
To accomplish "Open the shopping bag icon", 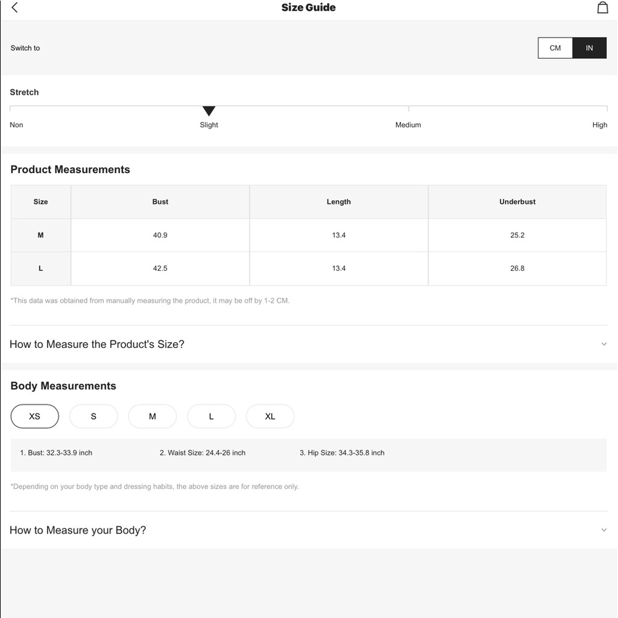I will click(602, 7).
